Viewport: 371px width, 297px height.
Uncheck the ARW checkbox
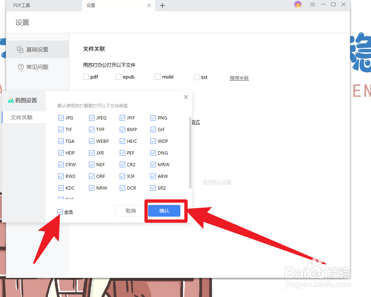point(153,176)
